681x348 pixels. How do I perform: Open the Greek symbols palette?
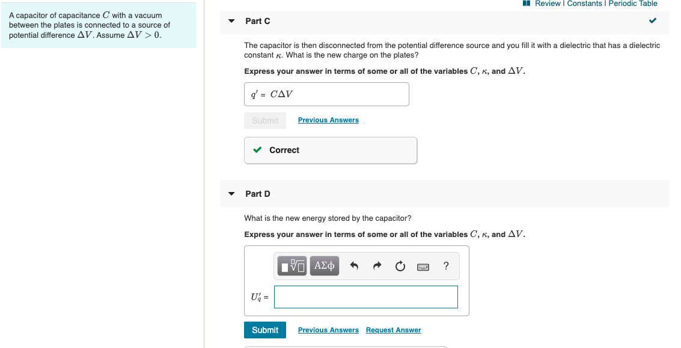pos(325,266)
